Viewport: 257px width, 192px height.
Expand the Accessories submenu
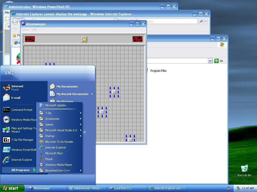(x=60, y=119)
